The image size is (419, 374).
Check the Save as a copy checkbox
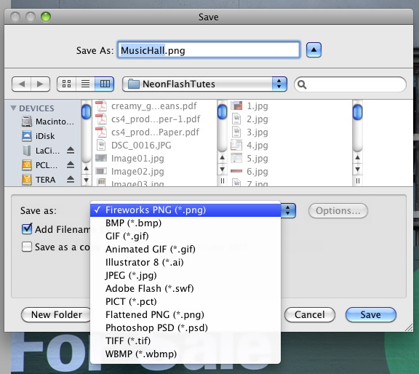27,247
